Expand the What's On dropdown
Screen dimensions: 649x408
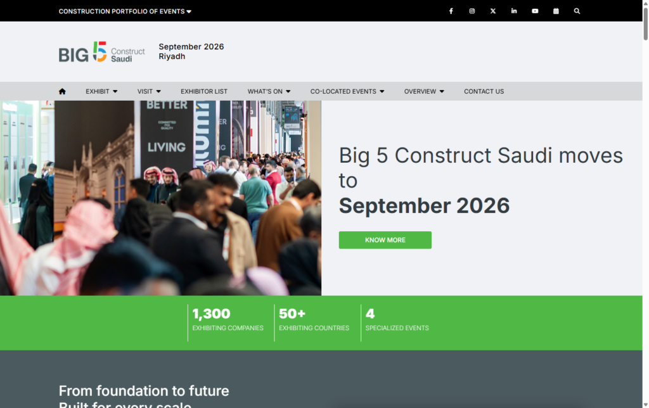(x=269, y=91)
